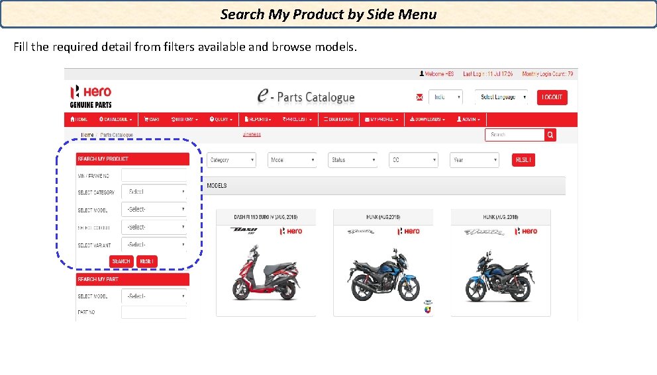The height and width of the screenshot is (375, 657).
Task: Expand the India country dropdown
Action: click(446, 97)
